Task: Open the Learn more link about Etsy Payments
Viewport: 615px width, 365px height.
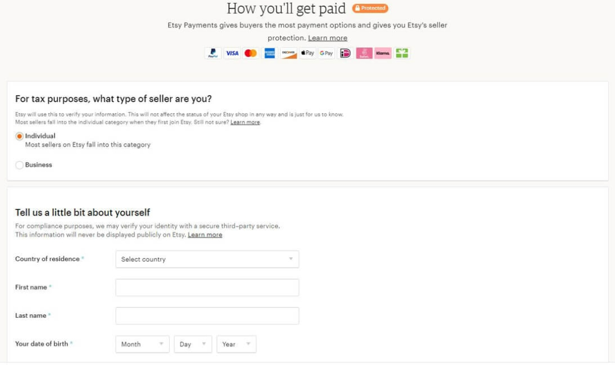Action: click(x=327, y=38)
